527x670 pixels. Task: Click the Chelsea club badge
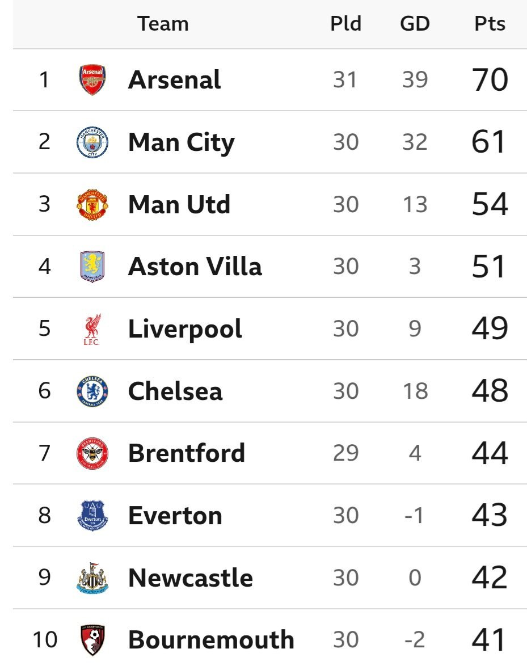pyautogui.click(x=92, y=391)
